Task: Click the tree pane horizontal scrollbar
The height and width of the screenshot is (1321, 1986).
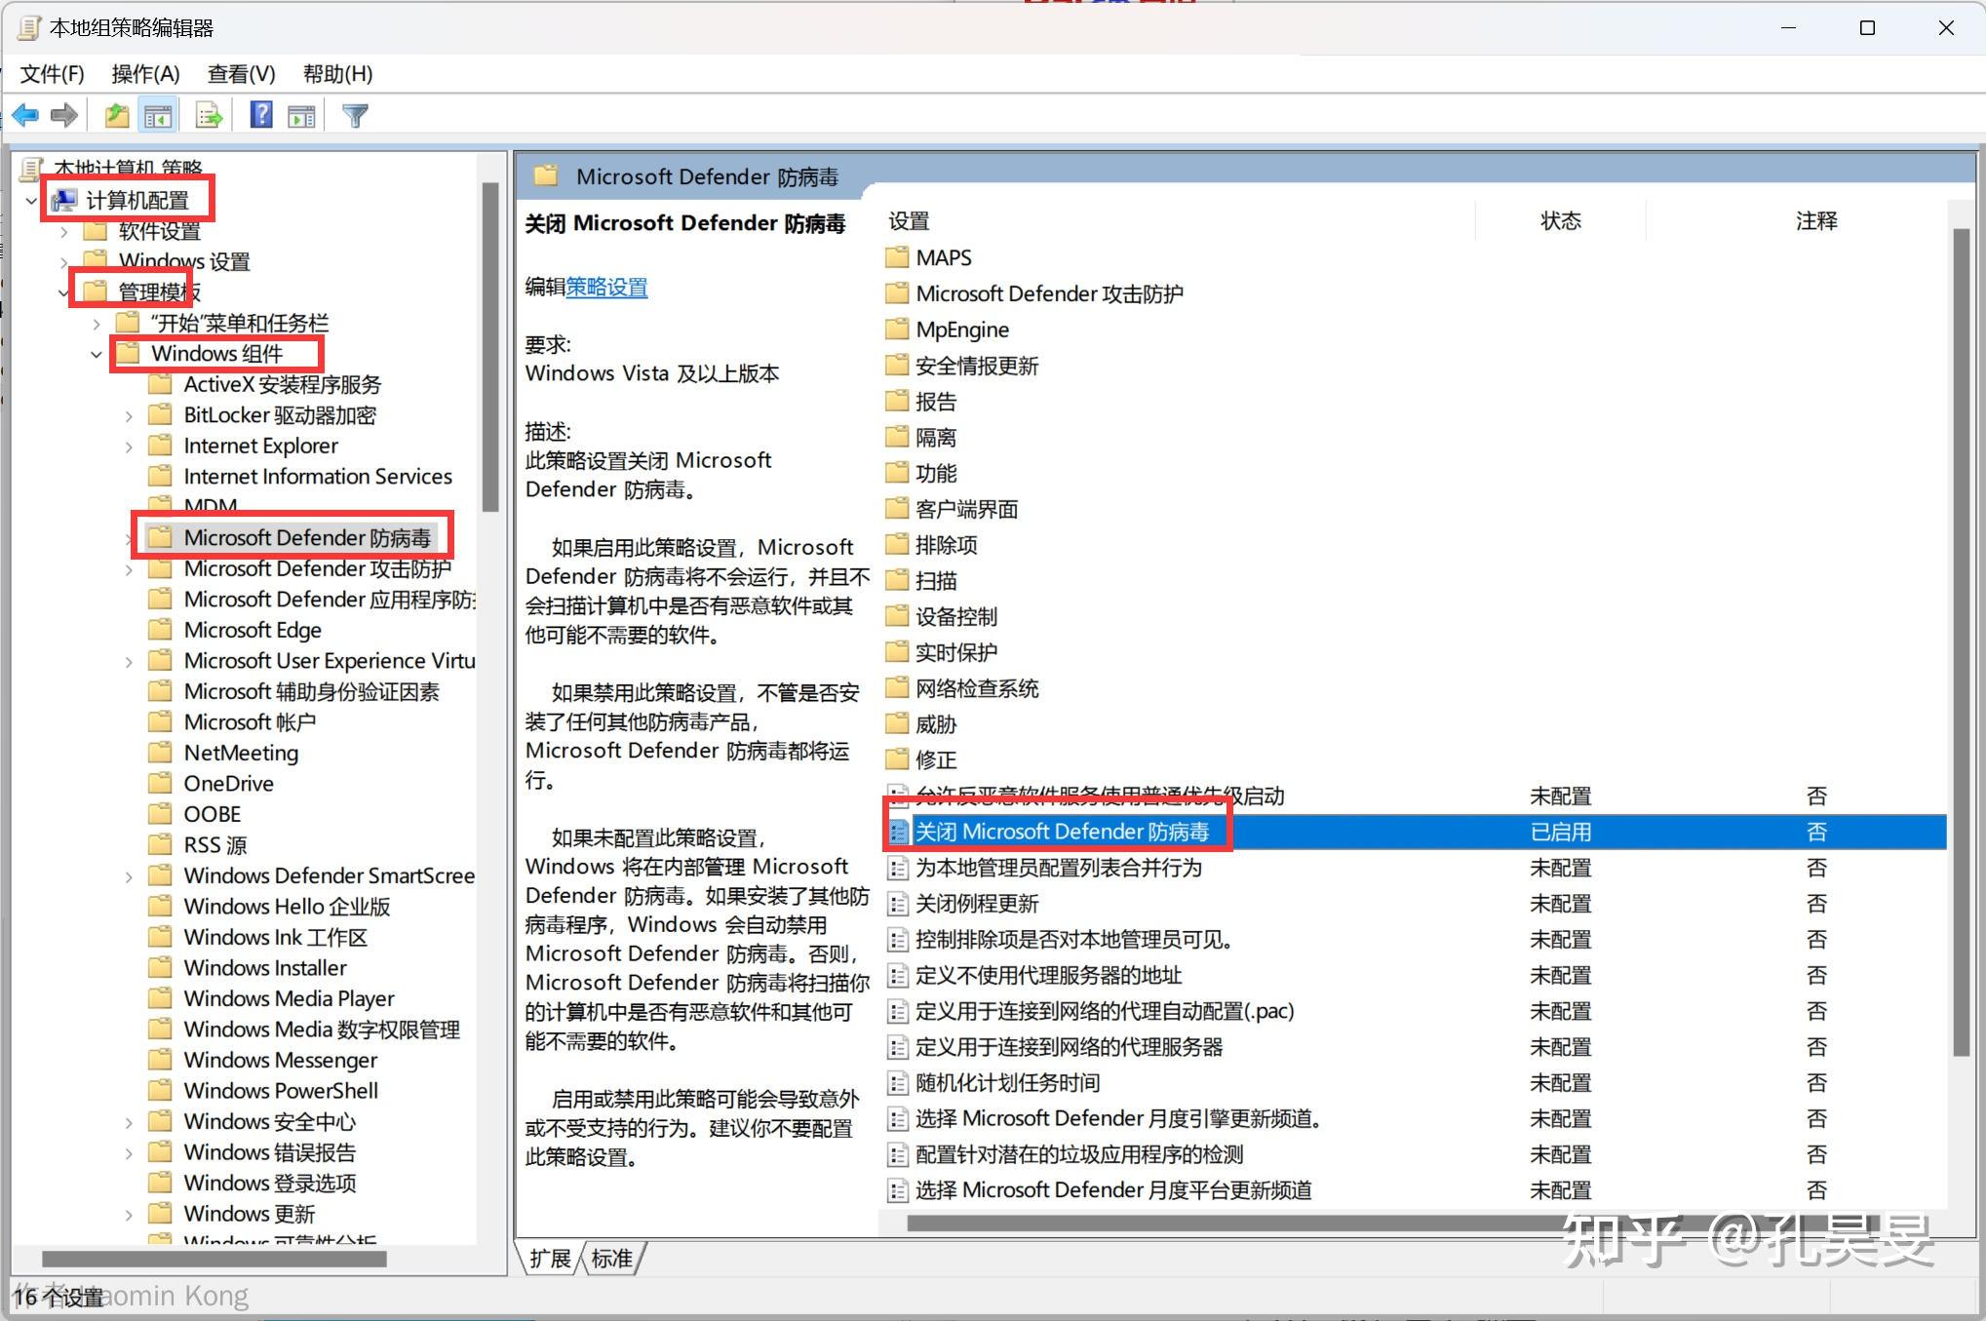Action: [x=214, y=1260]
